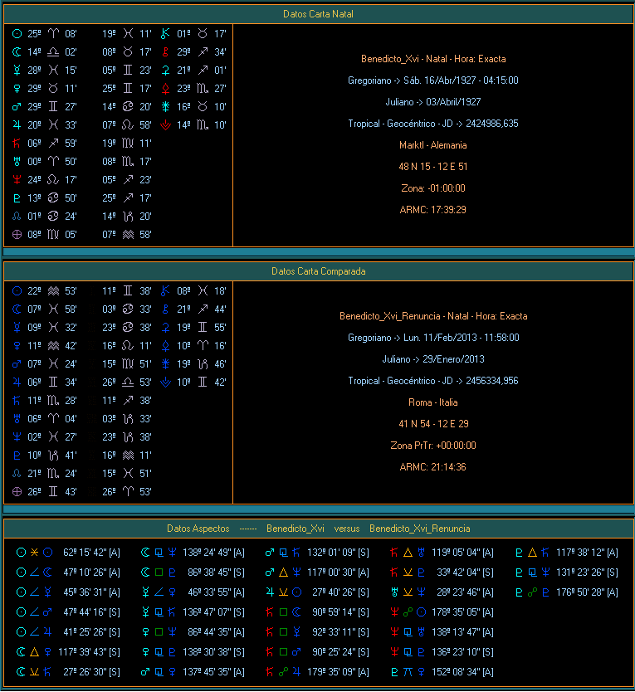Select the Venus glyph beside 29º Taurus 11'

coord(17,89)
